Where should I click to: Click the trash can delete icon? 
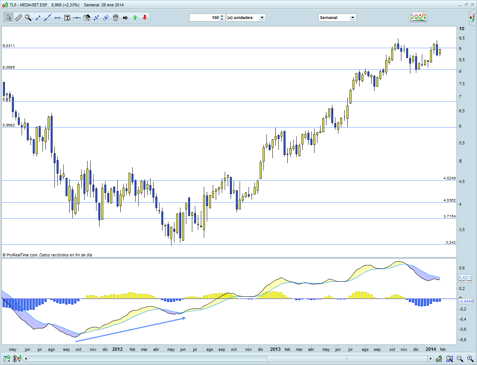(x=116, y=18)
